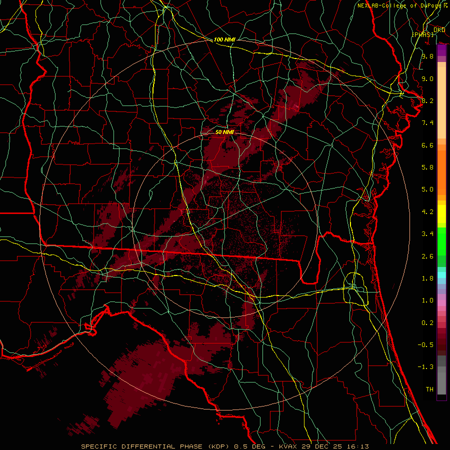Select the 9.8 value on the color scale
Image resolution: width=450 pixels, height=450 pixels.
427,56
